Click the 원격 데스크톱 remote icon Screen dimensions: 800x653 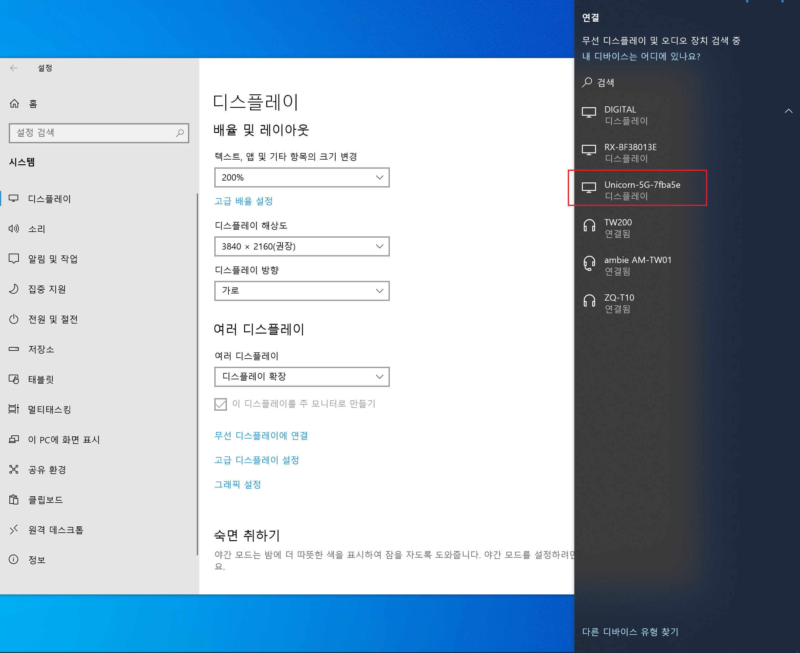click(x=14, y=529)
